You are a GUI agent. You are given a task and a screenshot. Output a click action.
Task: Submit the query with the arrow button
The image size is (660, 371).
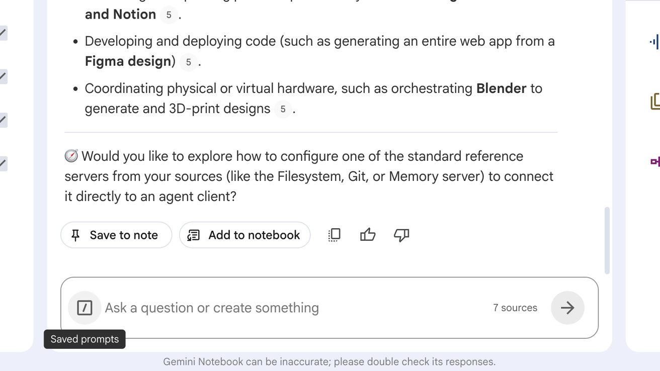[567, 308]
